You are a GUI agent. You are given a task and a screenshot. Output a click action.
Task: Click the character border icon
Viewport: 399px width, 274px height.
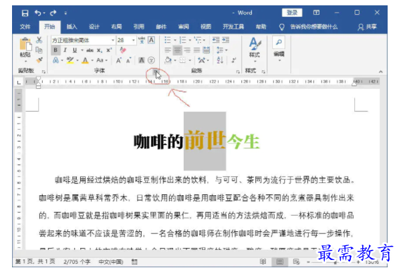tap(151, 40)
